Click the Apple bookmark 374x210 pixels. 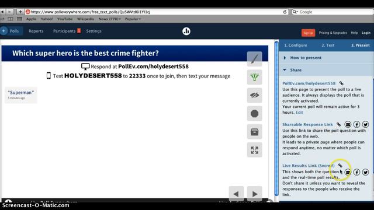click(x=31, y=19)
